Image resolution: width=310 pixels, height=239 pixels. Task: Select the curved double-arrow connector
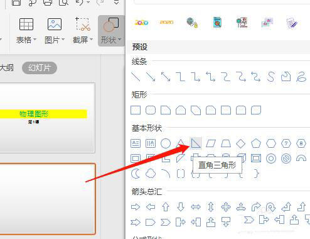point(256,77)
